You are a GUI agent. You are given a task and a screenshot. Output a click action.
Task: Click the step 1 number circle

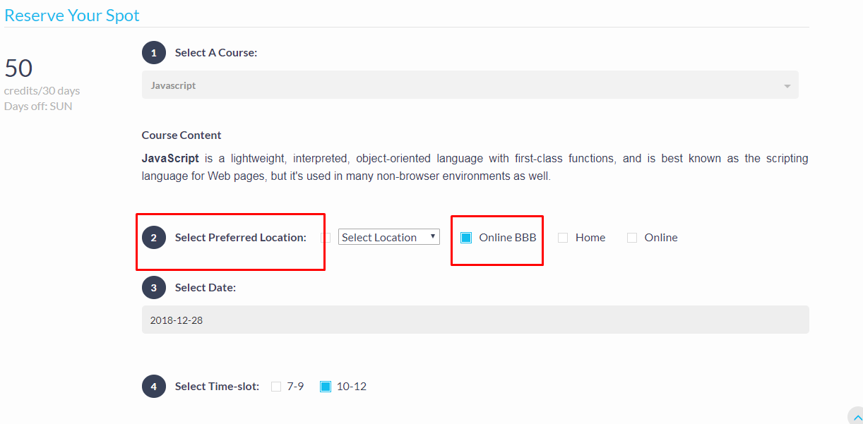154,53
